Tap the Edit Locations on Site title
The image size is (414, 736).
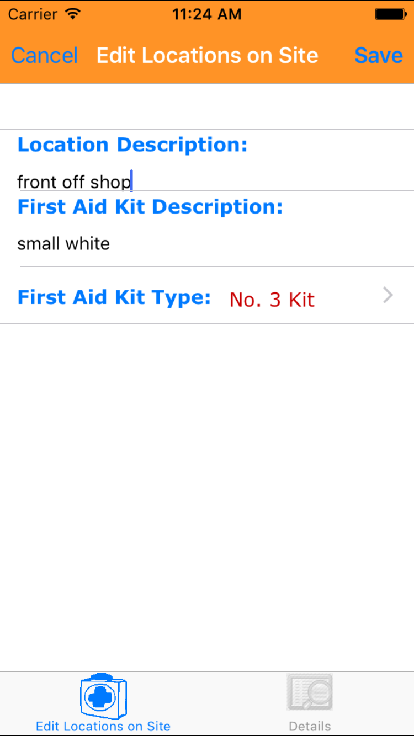(207, 55)
